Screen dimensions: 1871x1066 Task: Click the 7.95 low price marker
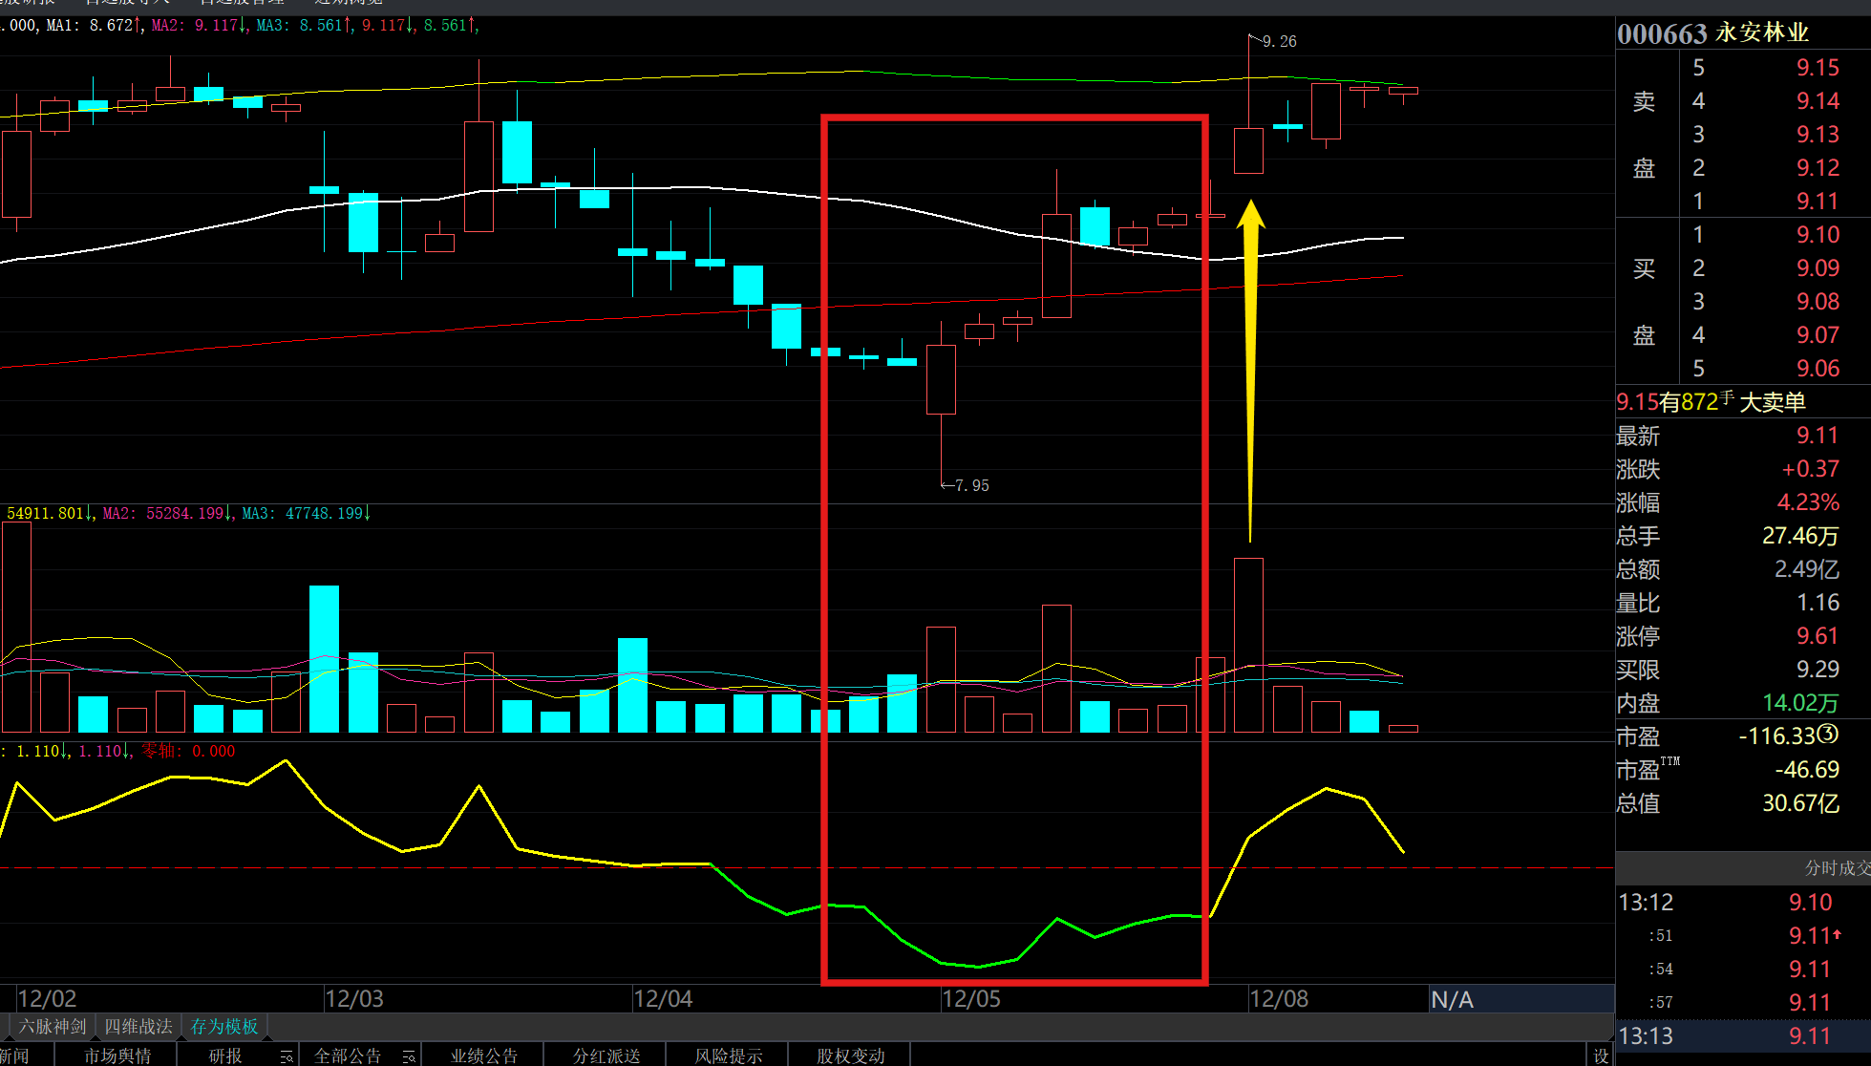pos(970,485)
